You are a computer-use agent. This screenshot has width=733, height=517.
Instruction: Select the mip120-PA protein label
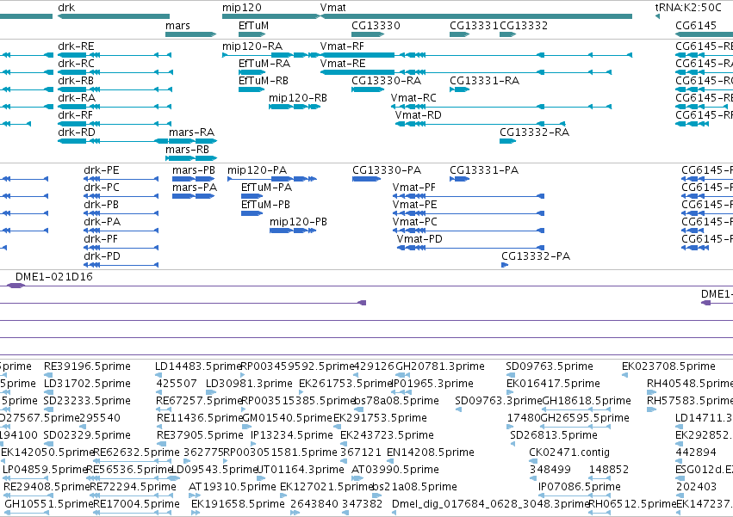(x=258, y=170)
